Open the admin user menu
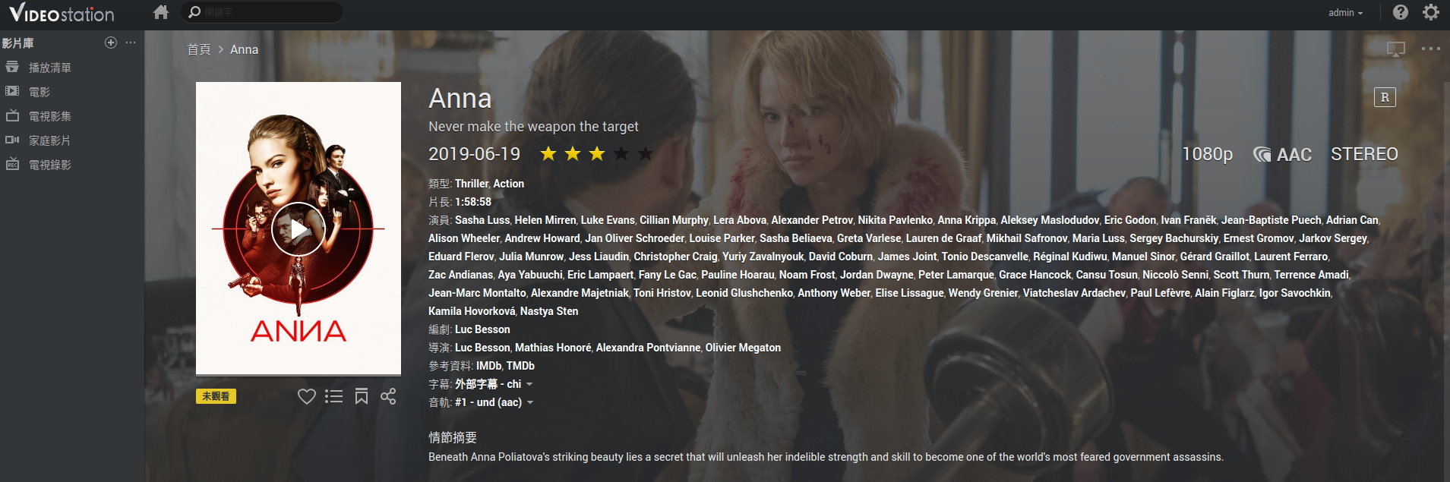 click(1345, 13)
